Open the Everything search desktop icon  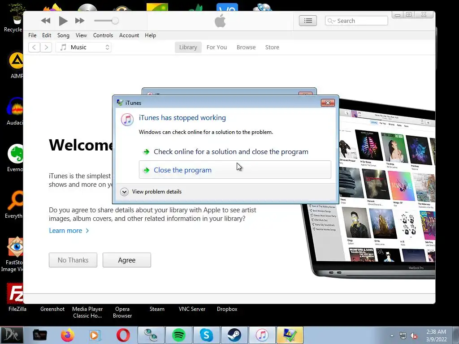14,204
